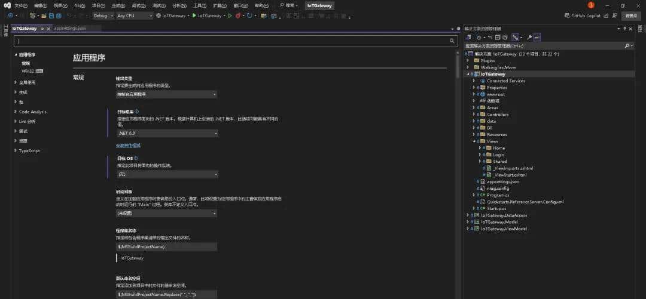Click the red Hot Reload flame icon
The height and width of the screenshot is (299, 646).
[x=237, y=16]
